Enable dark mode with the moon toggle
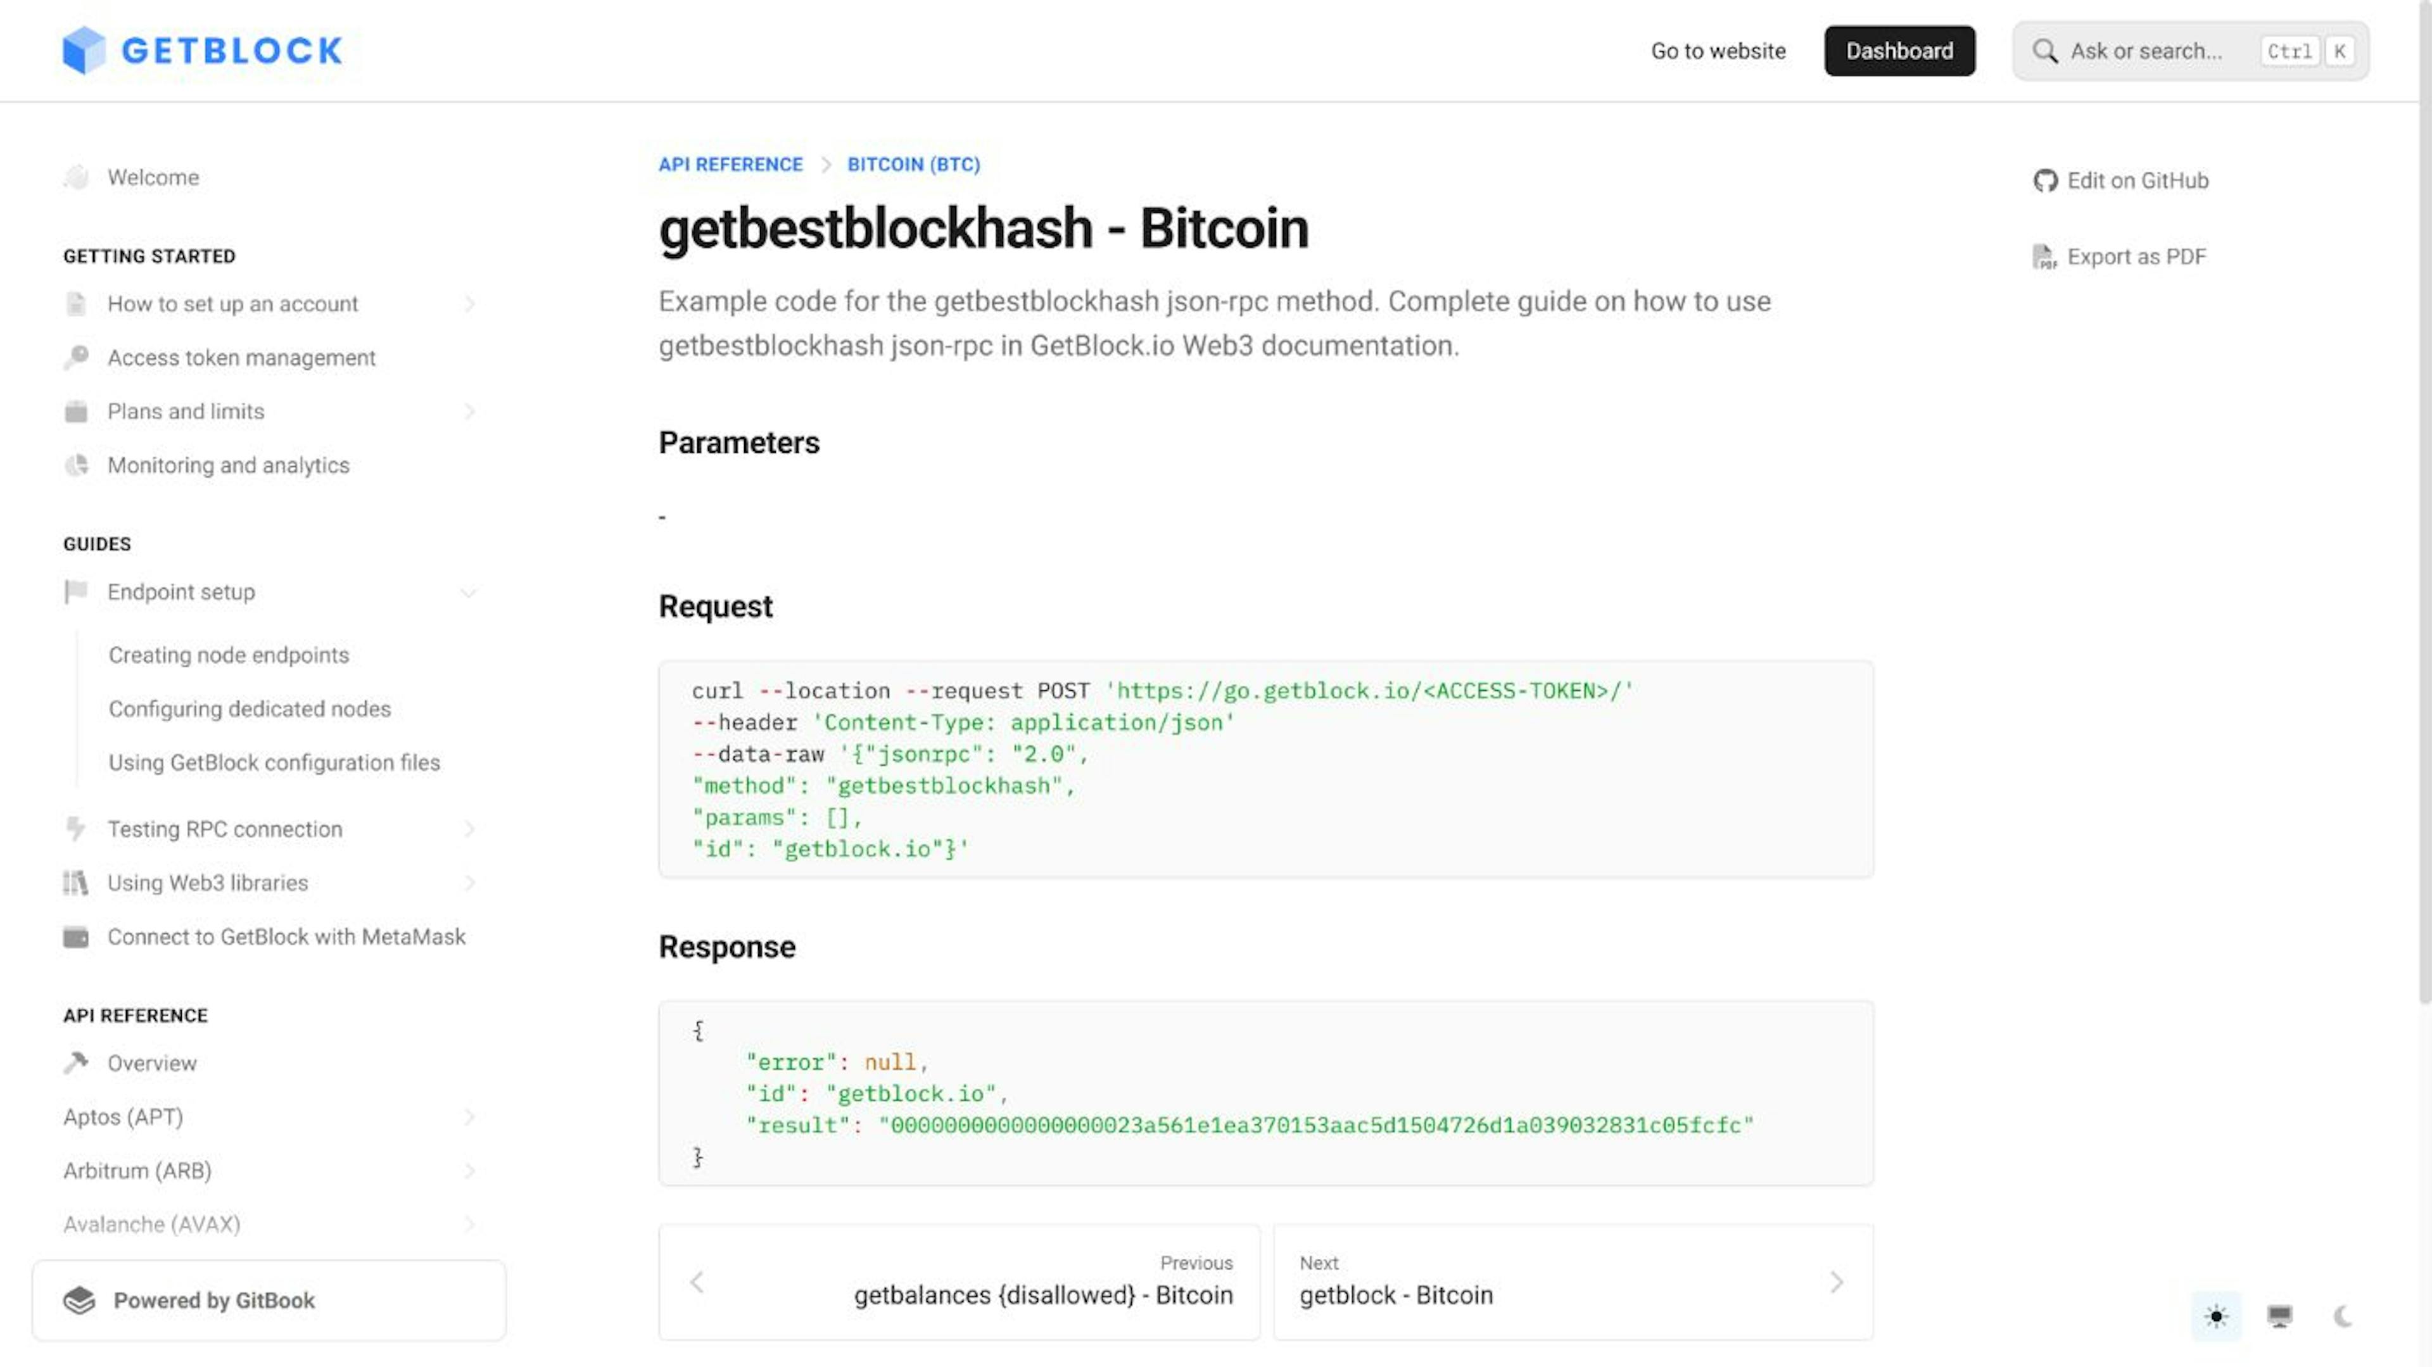 (x=2342, y=1315)
